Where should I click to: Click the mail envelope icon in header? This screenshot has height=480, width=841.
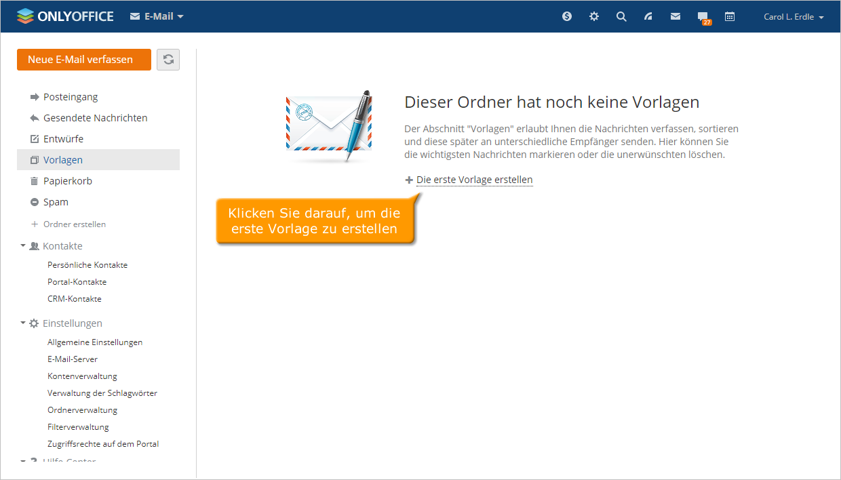pos(676,16)
